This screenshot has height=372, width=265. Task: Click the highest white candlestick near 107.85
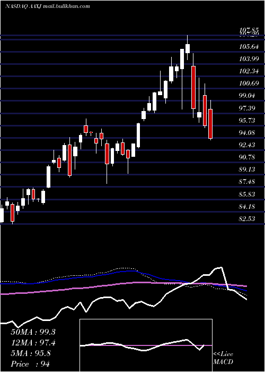click(188, 47)
